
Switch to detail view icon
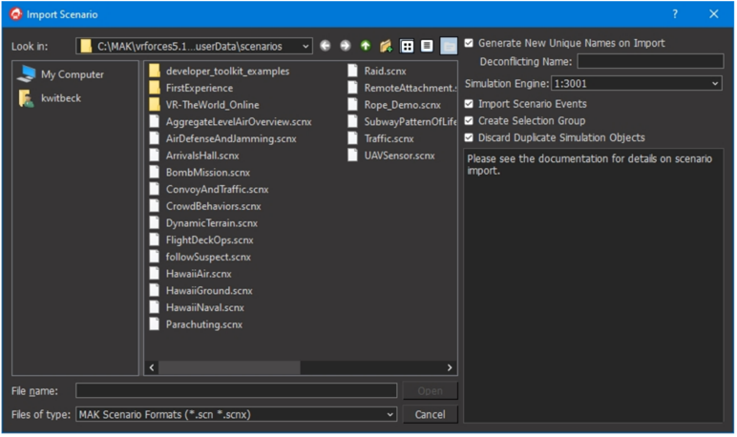coord(427,46)
